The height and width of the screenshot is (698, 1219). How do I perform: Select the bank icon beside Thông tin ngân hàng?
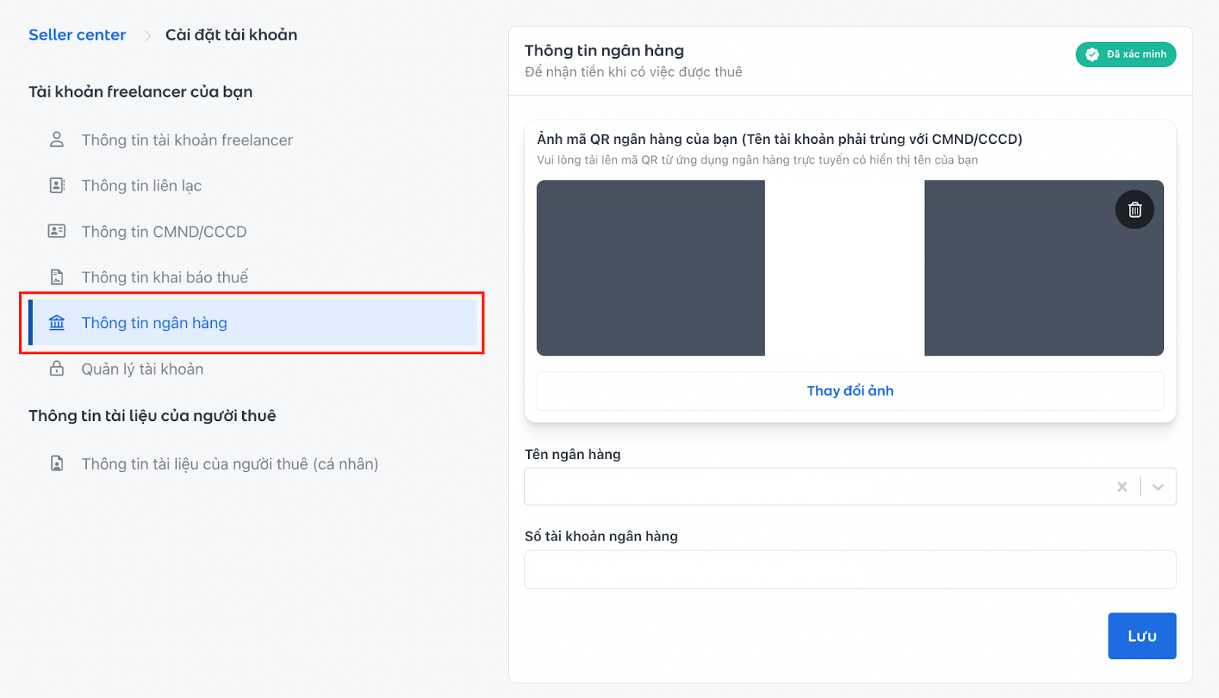pyautogui.click(x=56, y=322)
